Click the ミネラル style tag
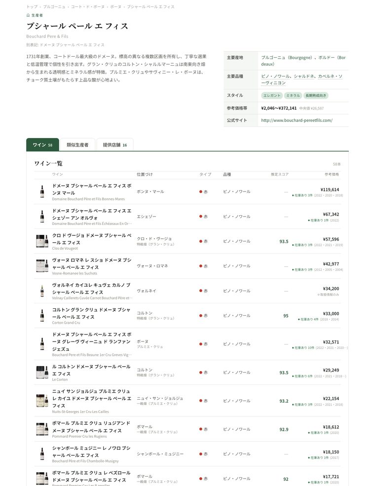The width and height of the screenshot is (375, 486). tap(293, 95)
